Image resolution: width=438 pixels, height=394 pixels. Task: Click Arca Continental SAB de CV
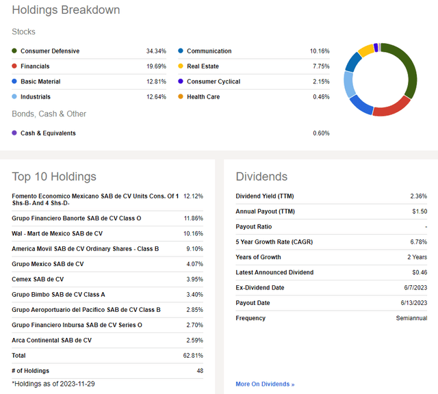tap(52, 341)
